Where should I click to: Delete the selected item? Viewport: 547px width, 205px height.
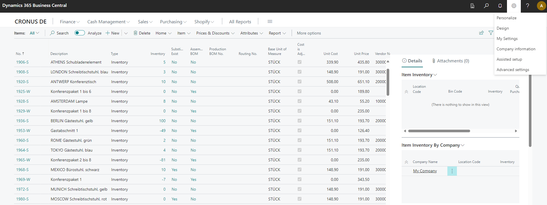142,33
